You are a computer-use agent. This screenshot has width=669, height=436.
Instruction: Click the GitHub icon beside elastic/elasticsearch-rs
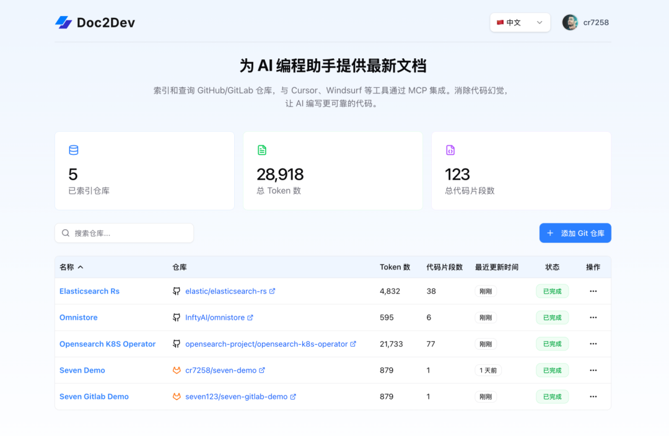(177, 291)
